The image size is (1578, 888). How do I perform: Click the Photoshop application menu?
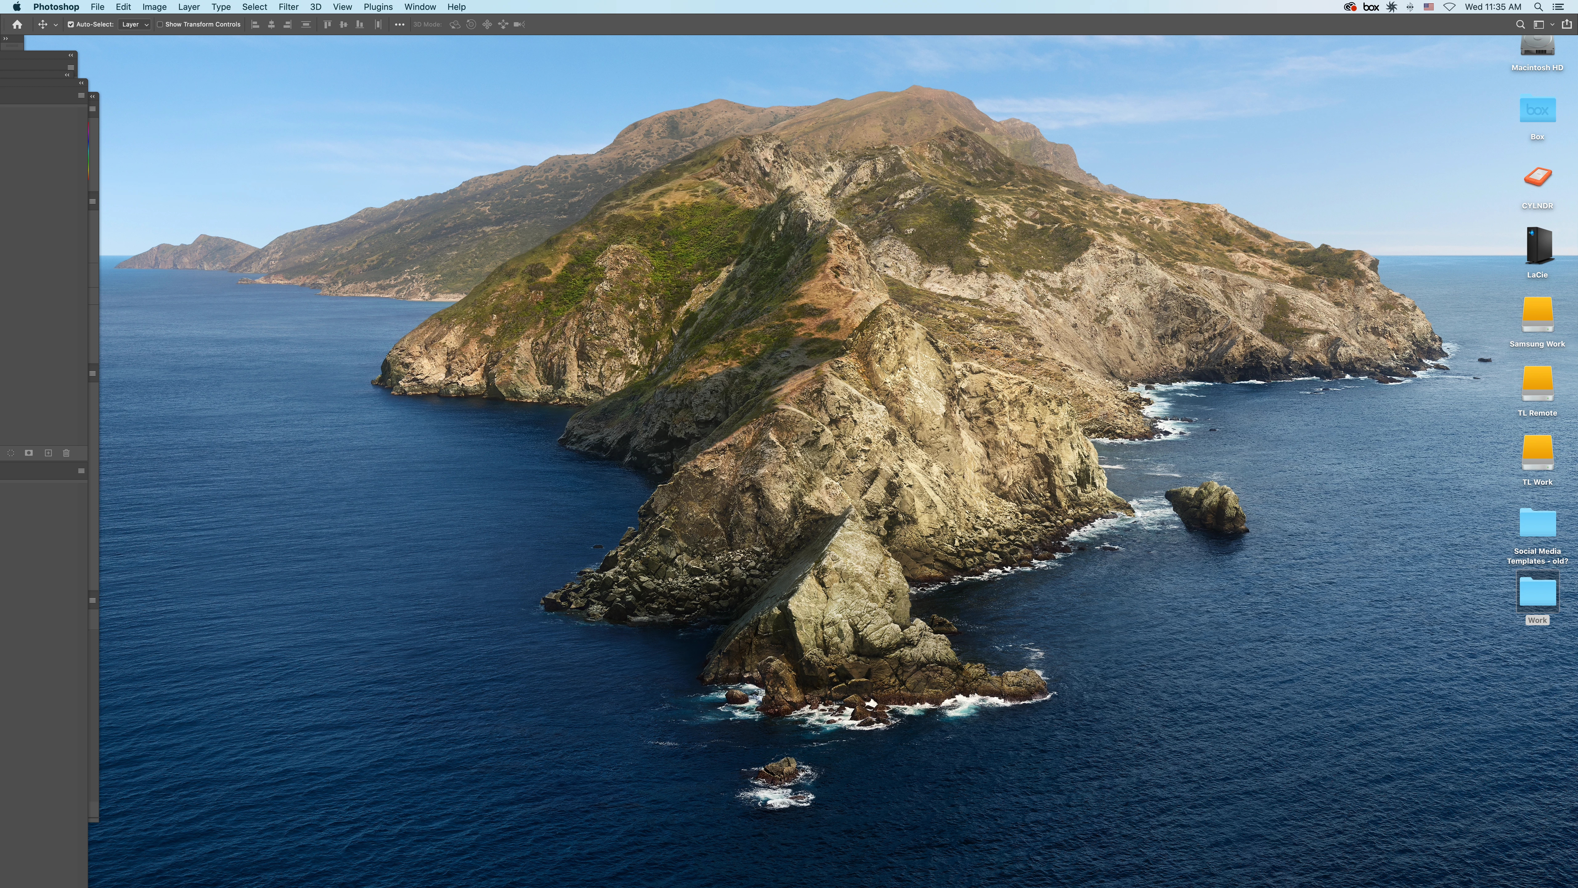[x=56, y=7]
